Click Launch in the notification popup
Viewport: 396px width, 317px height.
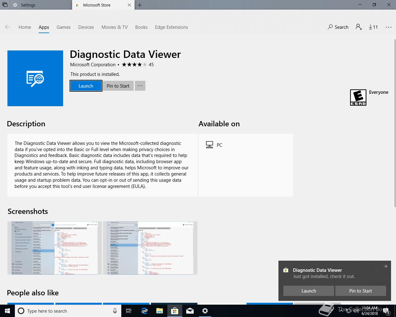tap(309, 291)
